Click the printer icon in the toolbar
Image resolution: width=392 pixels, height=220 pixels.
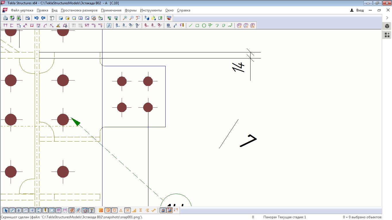tap(28, 18)
